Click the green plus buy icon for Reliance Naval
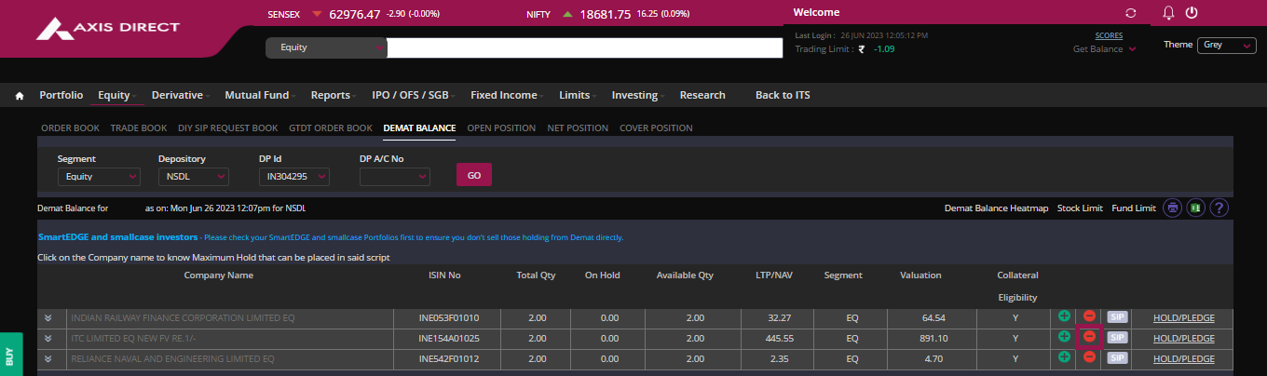 [x=1064, y=357]
